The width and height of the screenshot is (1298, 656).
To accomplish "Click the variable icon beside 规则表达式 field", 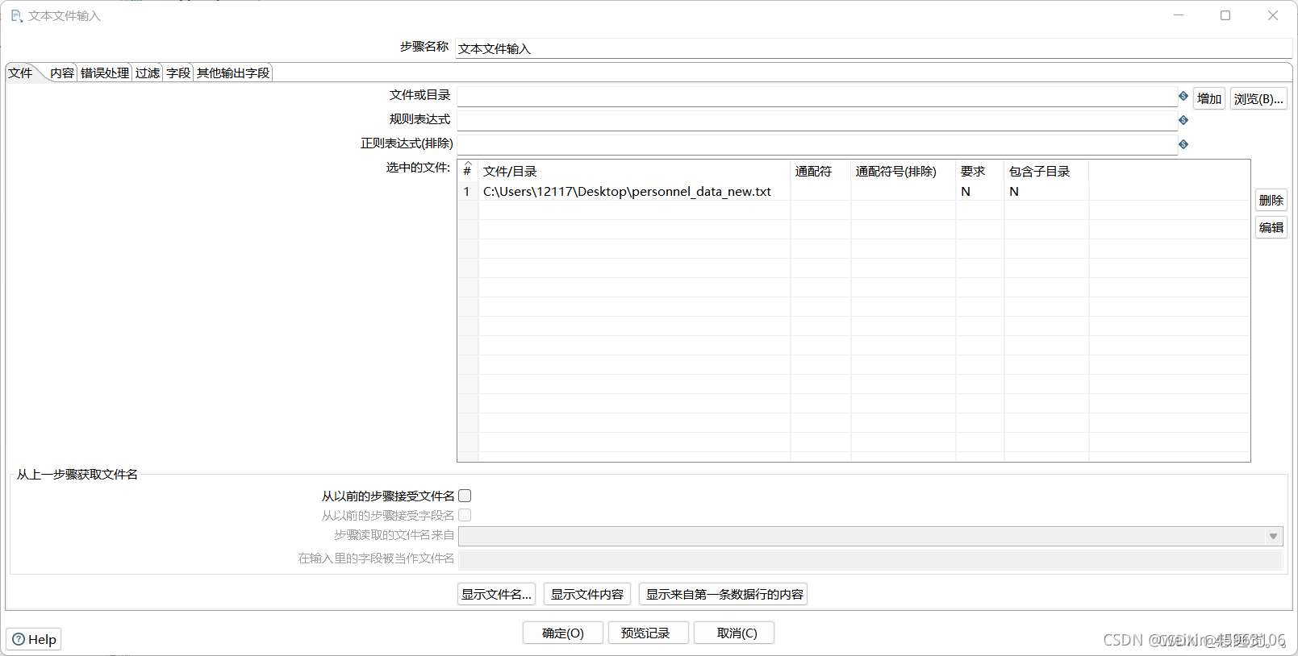I will pos(1183,120).
